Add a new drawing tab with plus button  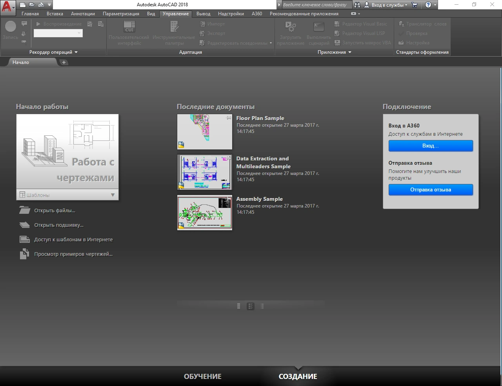coord(64,62)
